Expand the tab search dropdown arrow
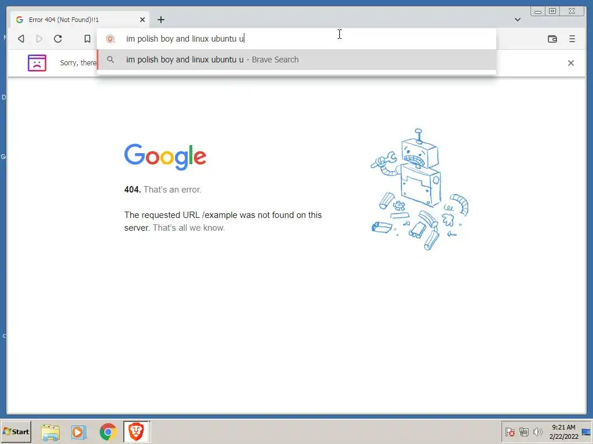The height and width of the screenshot is (444, 593). tap(517, 20)
